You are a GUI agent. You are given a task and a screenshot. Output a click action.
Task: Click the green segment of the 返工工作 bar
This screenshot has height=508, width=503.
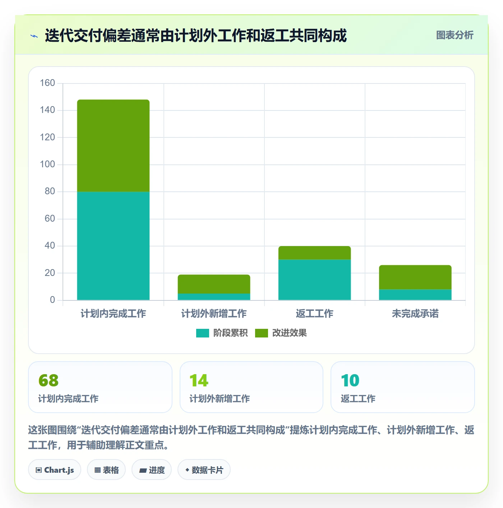(314, 253)
